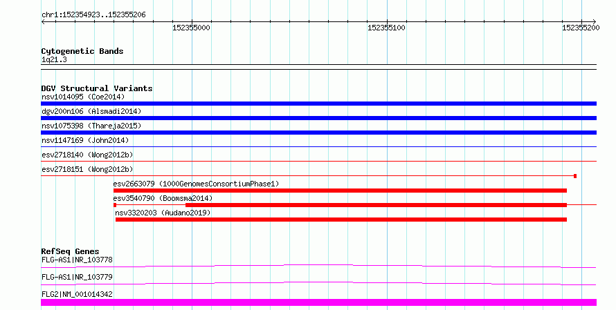
Task: Click the esv2663079 (1000GenomesConsortiumPhase1) label
Action: [x=196, y=184]
